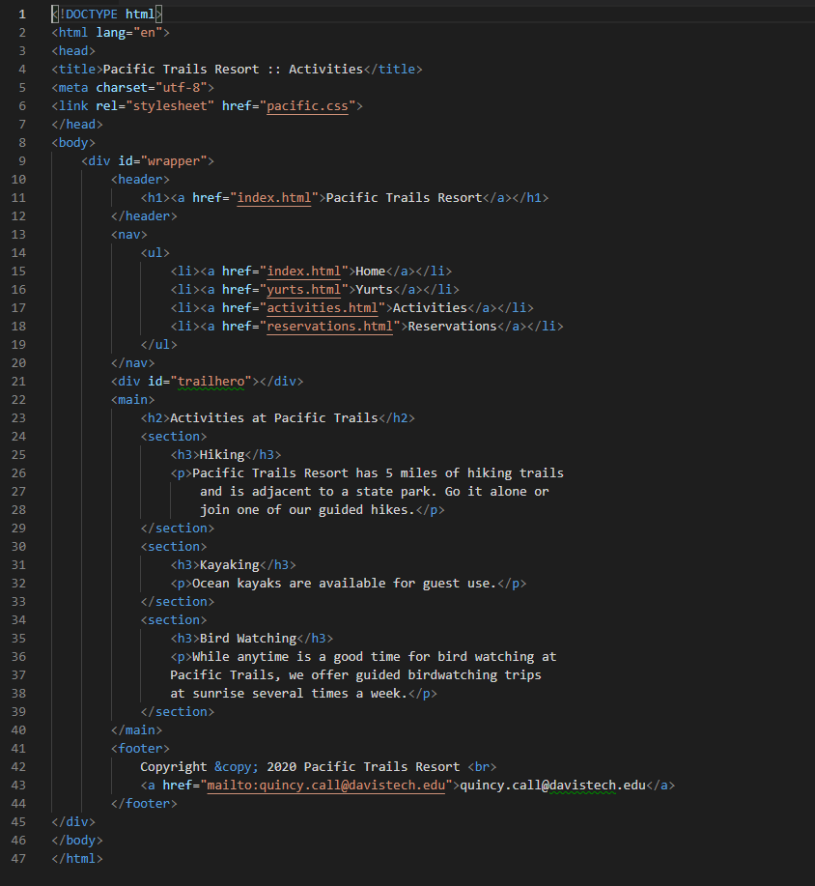Select line number 41 beside the footer tag
The image size is (815, 886).
tap(19, 749)
